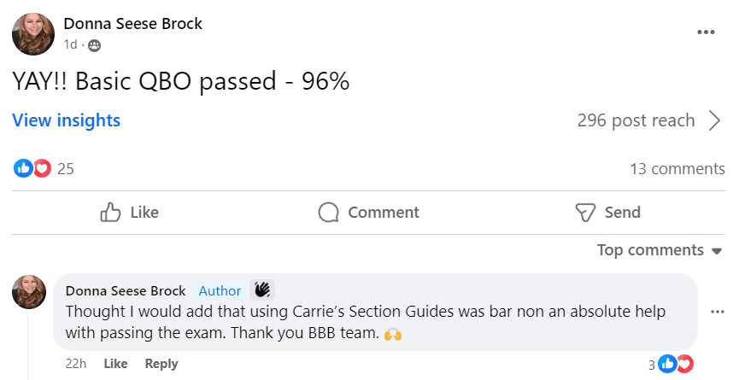Open the View insights link
The image size is (733, 380).
[66, 120]
